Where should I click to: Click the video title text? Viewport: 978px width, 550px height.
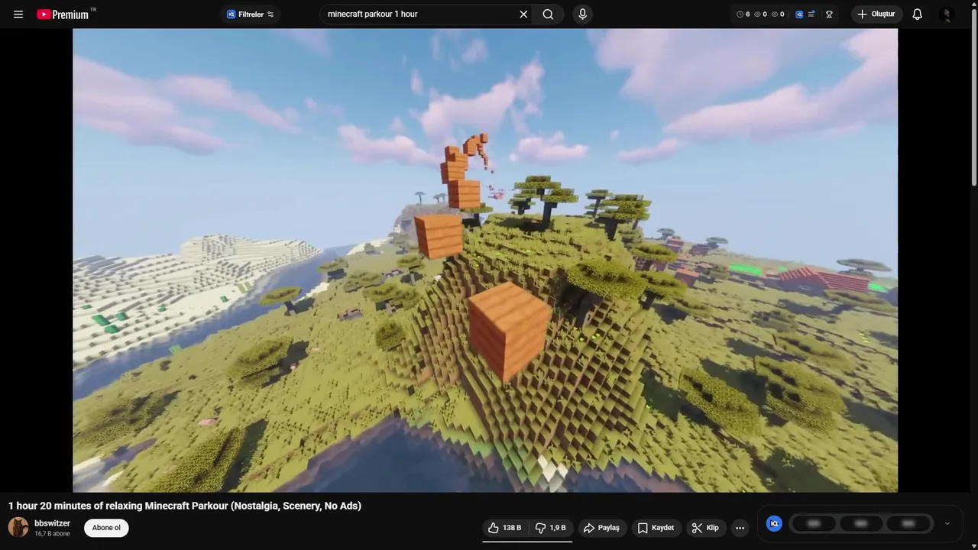[185, 506]
